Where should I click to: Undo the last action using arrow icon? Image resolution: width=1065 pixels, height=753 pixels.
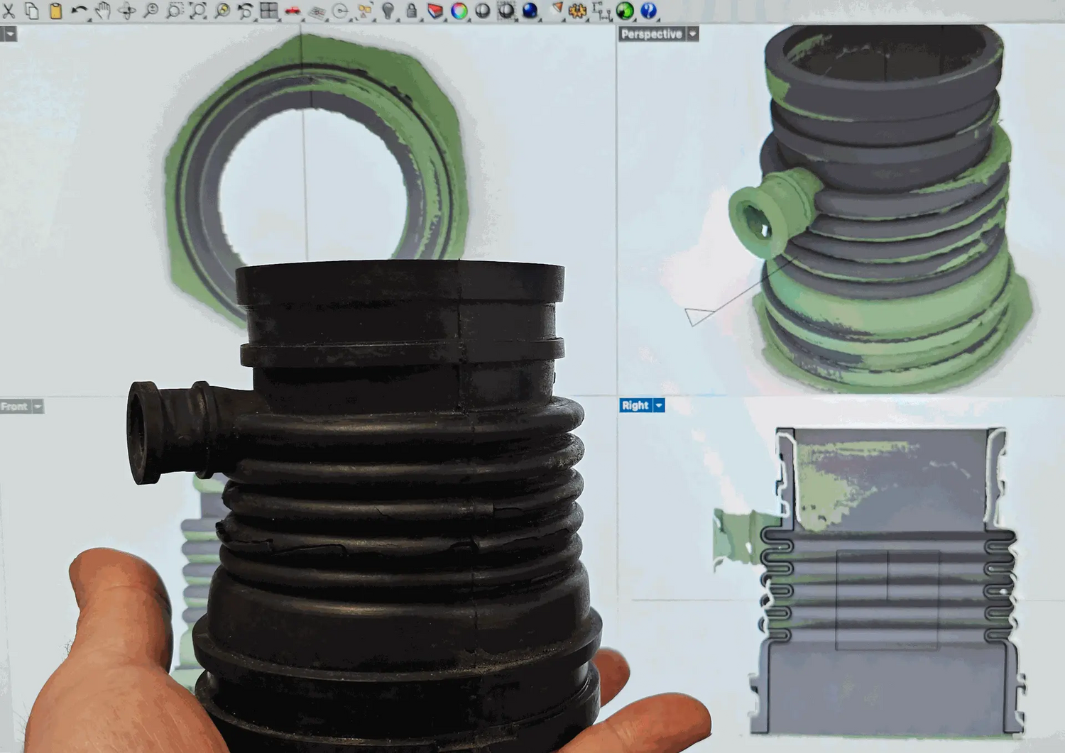click(80, 10)
